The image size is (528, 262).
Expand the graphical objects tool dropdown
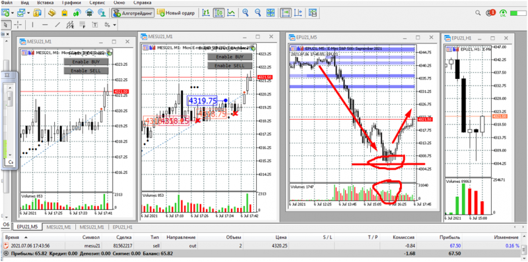[x=115, y=25]
